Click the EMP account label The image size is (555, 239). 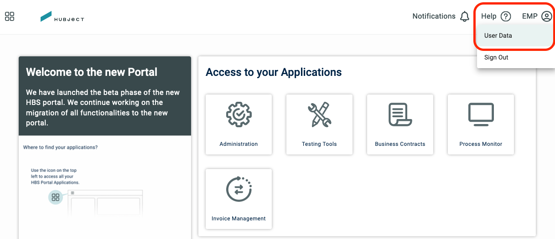529,16
